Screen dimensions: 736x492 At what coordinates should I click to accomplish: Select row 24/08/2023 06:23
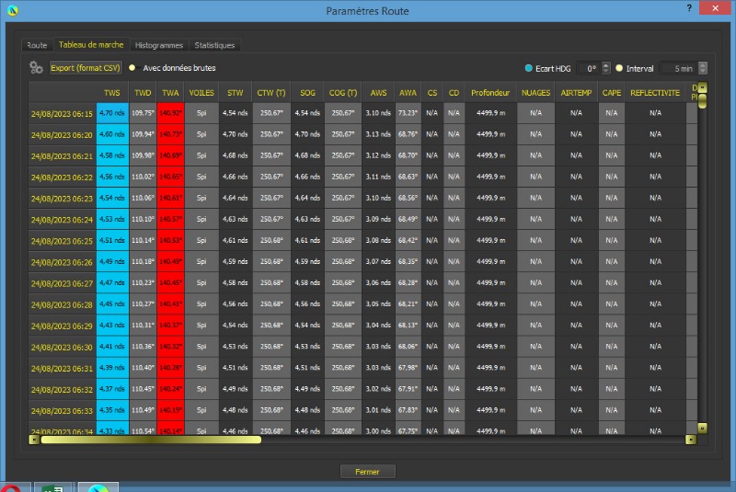pos(62,199)
